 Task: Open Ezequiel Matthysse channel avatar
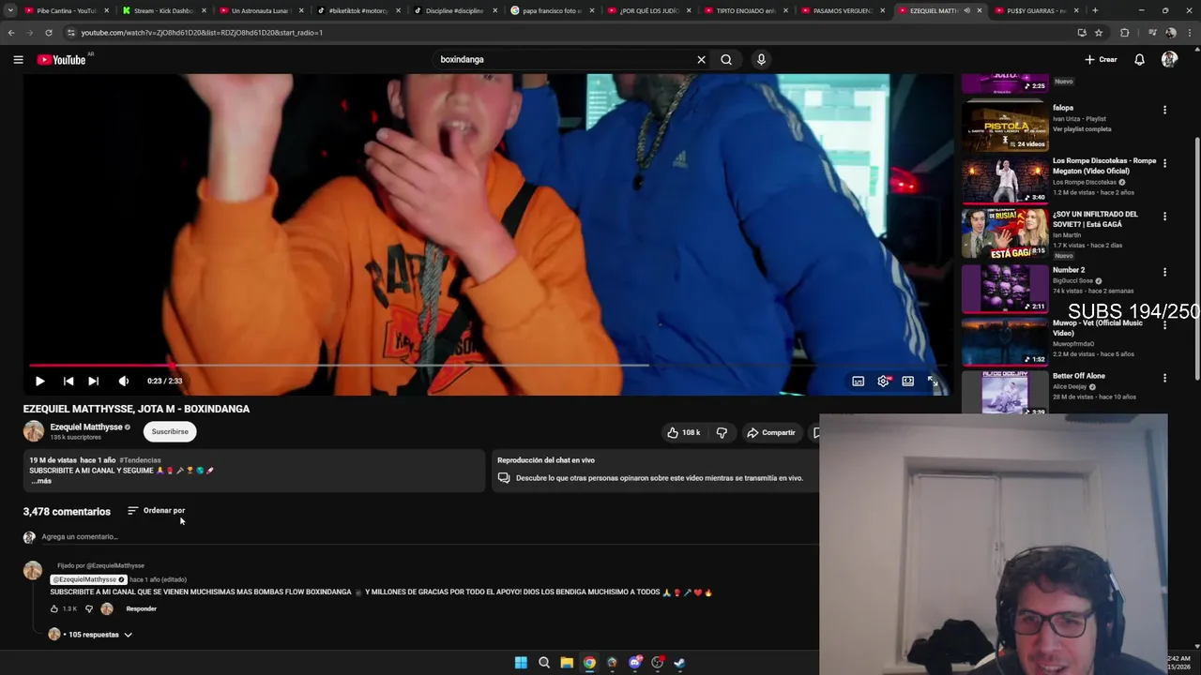click(x=34, y=431)
